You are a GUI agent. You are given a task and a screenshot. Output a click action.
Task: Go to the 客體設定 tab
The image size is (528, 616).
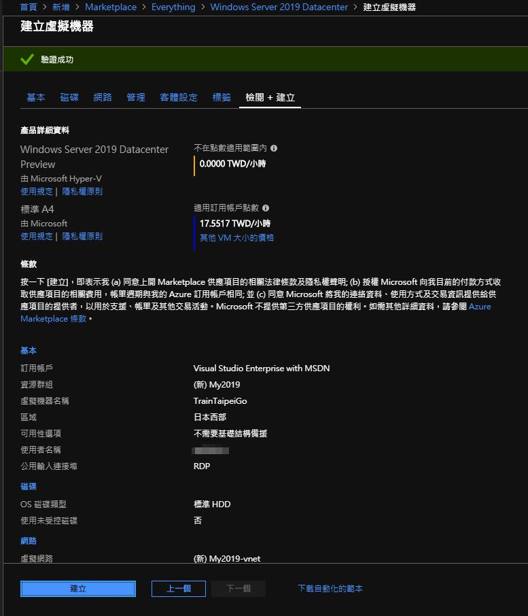pyautogui.click(x=179, y=97)
